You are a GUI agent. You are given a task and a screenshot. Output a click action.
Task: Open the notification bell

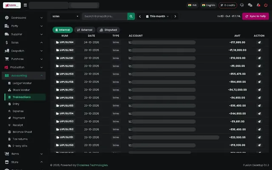(x=258, y=5)
